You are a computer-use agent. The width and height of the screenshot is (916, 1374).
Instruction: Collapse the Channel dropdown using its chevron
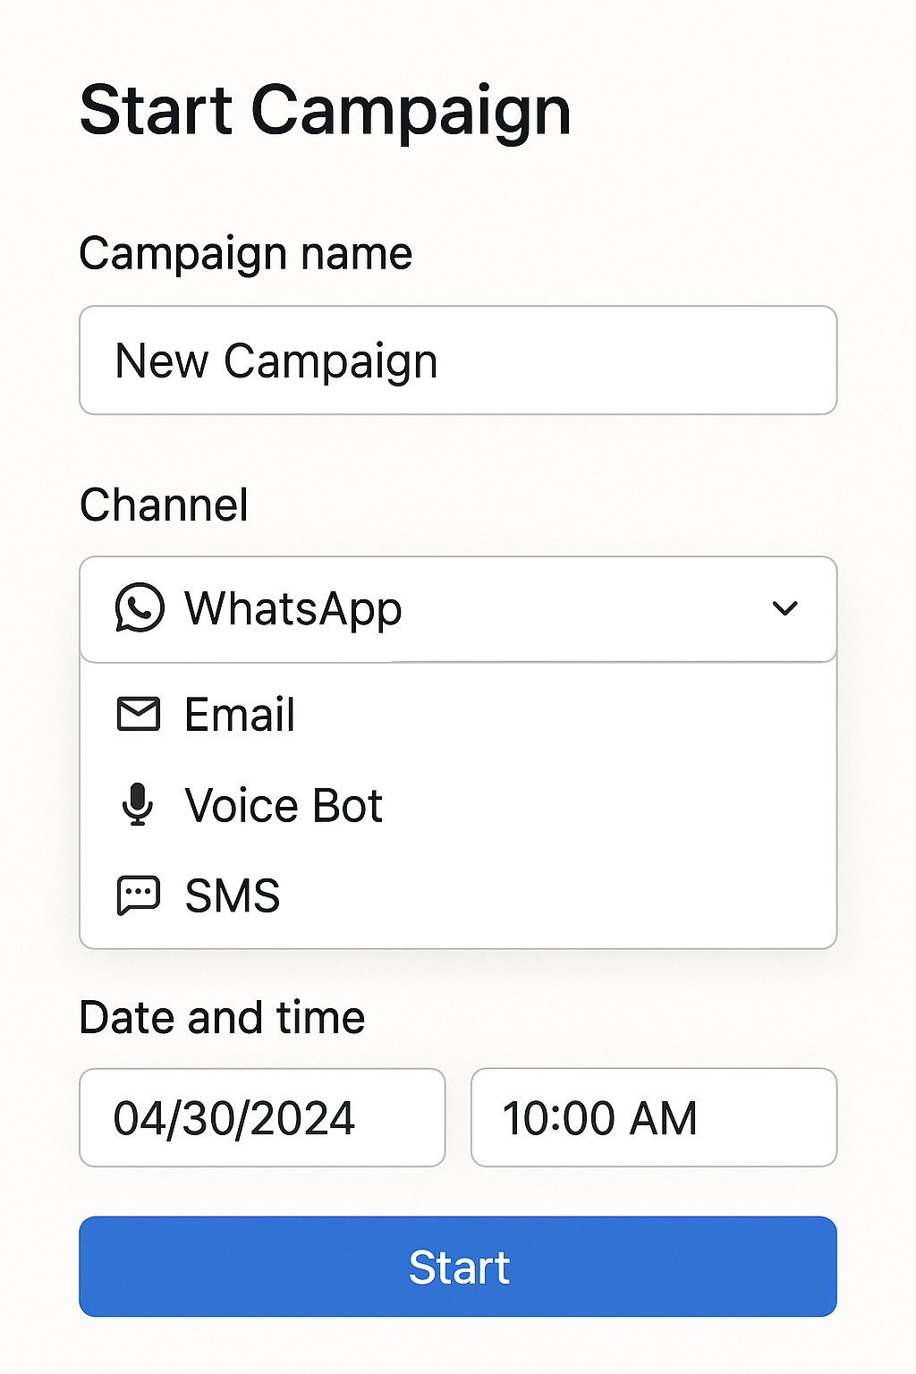(785, 608)
